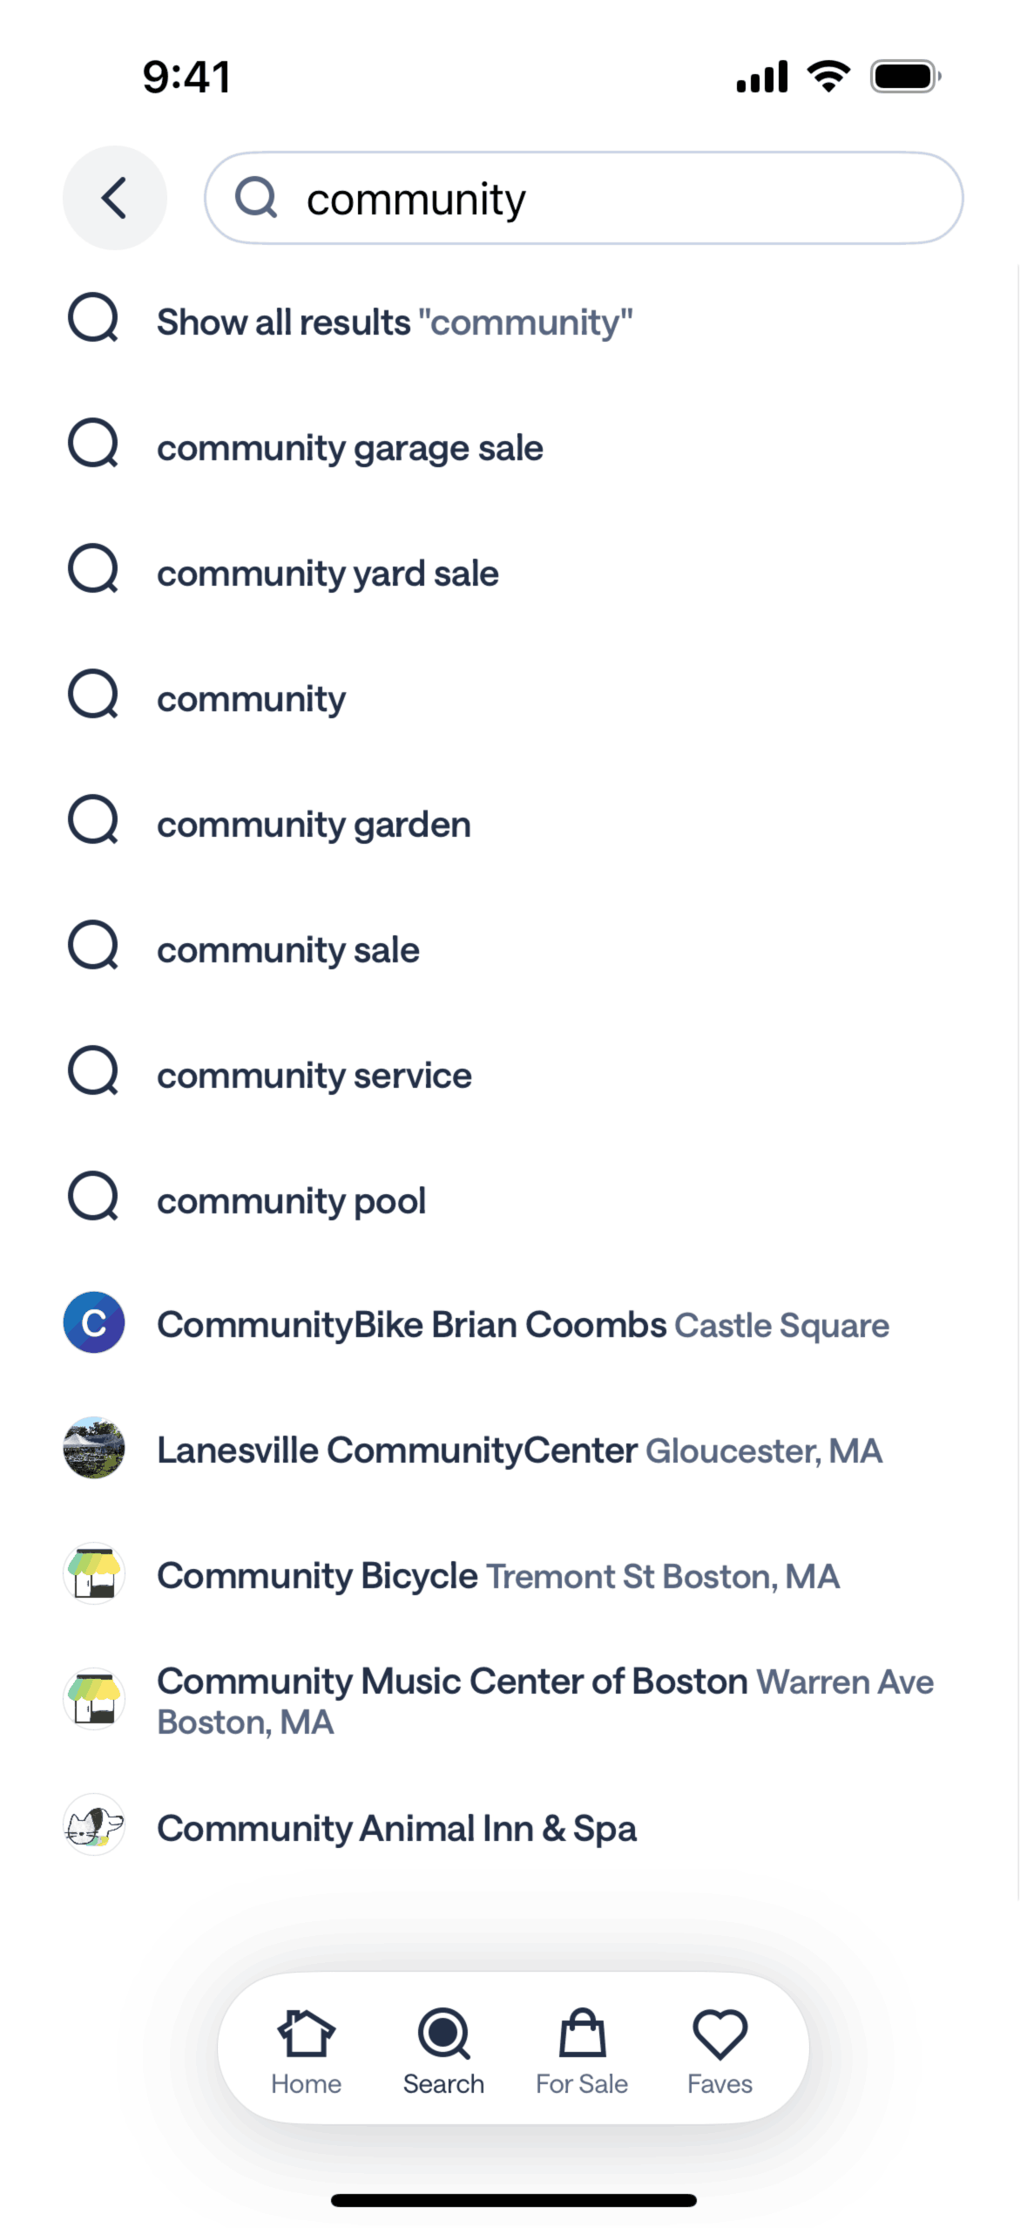Tap the Lanesville CommunityCenter photo avatar
Viewport: 1027px width, 2228px height.
(x=94, y=1448)
